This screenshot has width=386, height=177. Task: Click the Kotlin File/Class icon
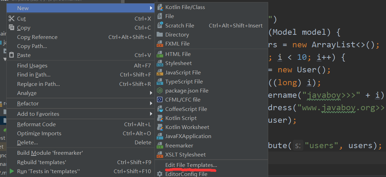click(160, 7)
